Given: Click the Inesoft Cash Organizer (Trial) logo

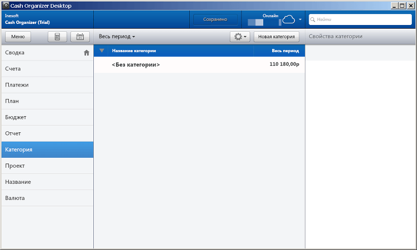Looking at the screenshot, I should tap(28, 19).
